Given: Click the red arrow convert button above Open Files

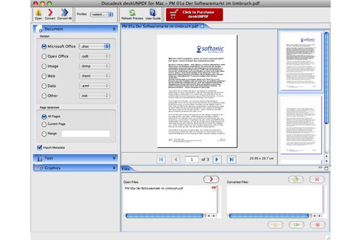Looking at the screenshot, I should (211, 179).
